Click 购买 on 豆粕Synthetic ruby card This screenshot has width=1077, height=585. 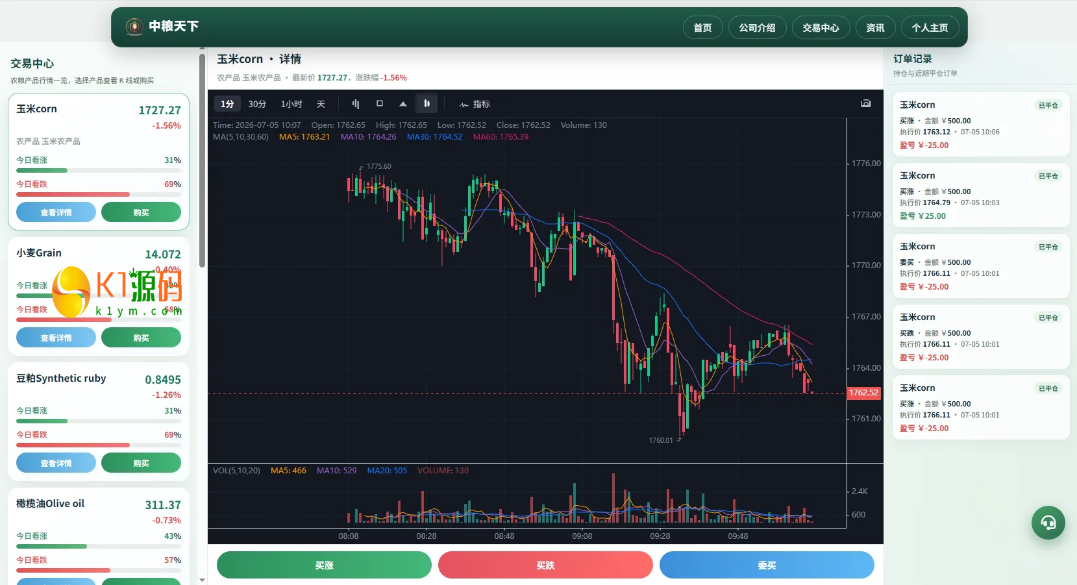pyautogui.click(x=141, y=463)
